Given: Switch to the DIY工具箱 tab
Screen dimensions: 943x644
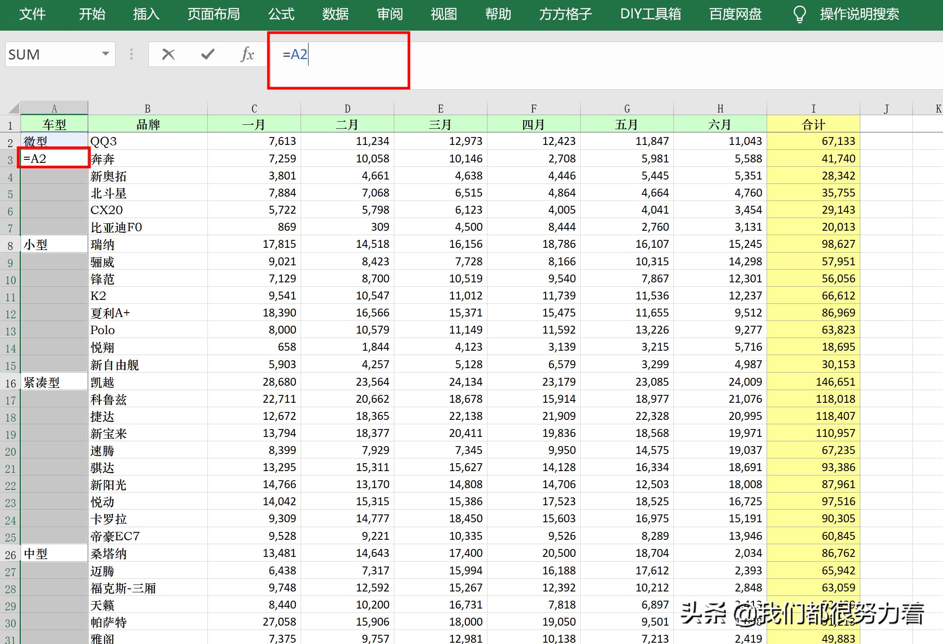Looking at the screenshot, I should pos(651,14).
